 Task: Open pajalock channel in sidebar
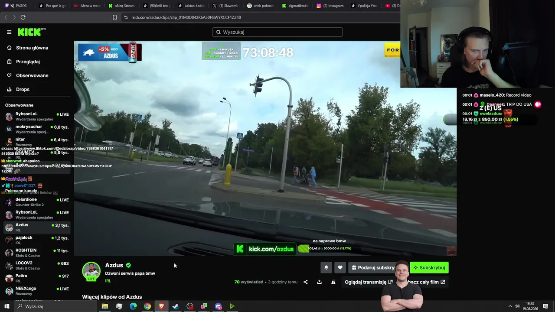[37, 240]
